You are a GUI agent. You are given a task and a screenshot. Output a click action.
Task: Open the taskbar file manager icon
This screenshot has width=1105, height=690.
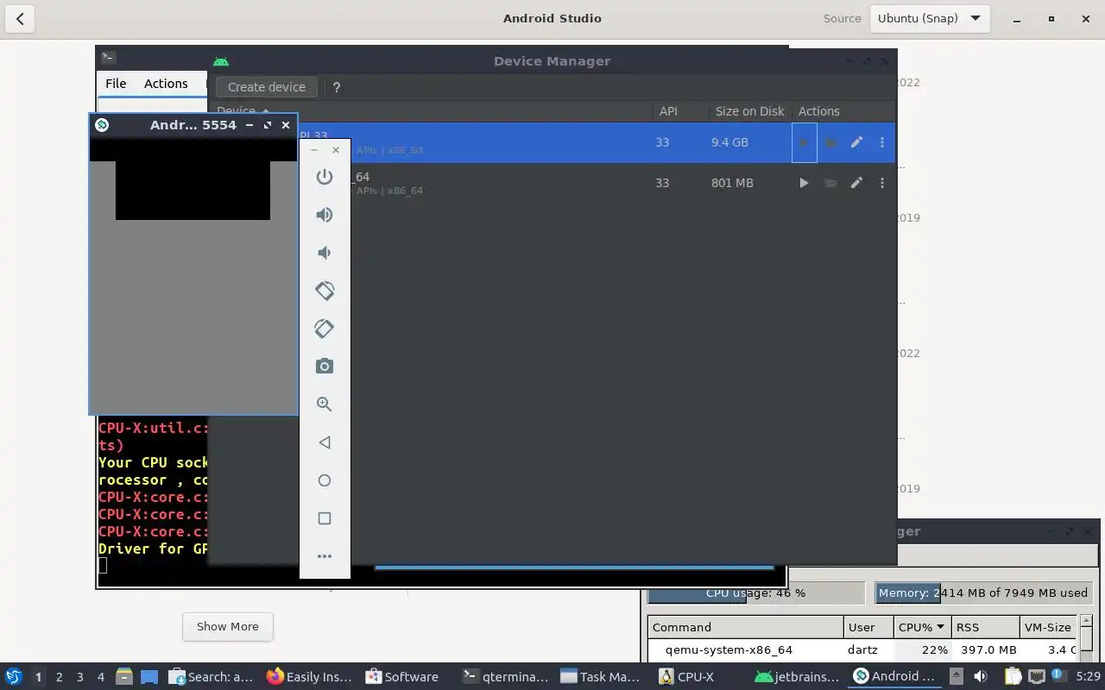click(x=123, y=676)
